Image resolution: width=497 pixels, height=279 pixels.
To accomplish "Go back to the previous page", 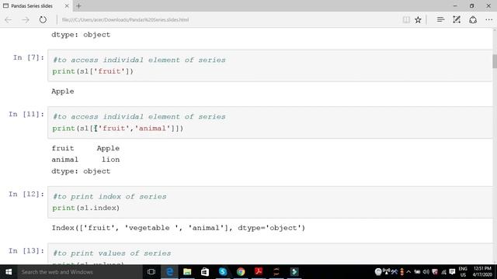I will click(x=9, y=19).
